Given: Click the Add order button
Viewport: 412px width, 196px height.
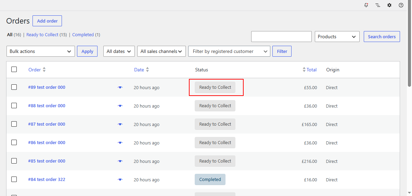Looking at the screenshot, I should pos(47,21).
